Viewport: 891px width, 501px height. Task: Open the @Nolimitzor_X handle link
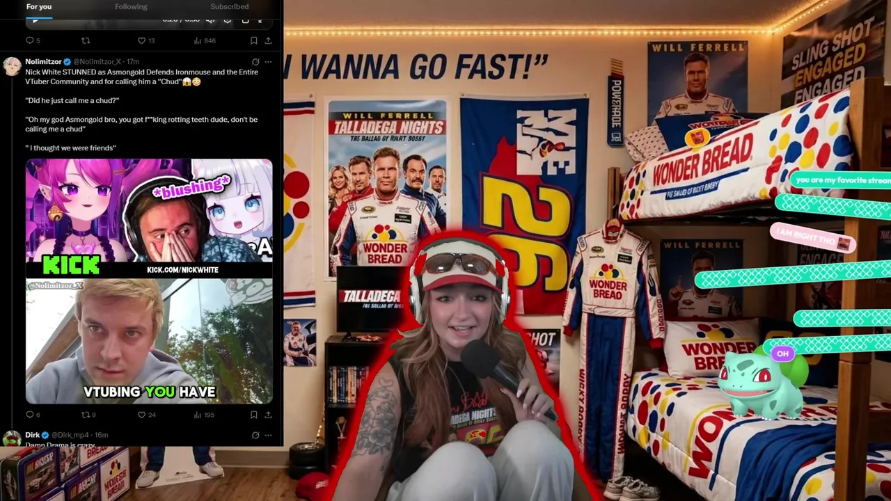pyautogui.click(x=97, y=62)
